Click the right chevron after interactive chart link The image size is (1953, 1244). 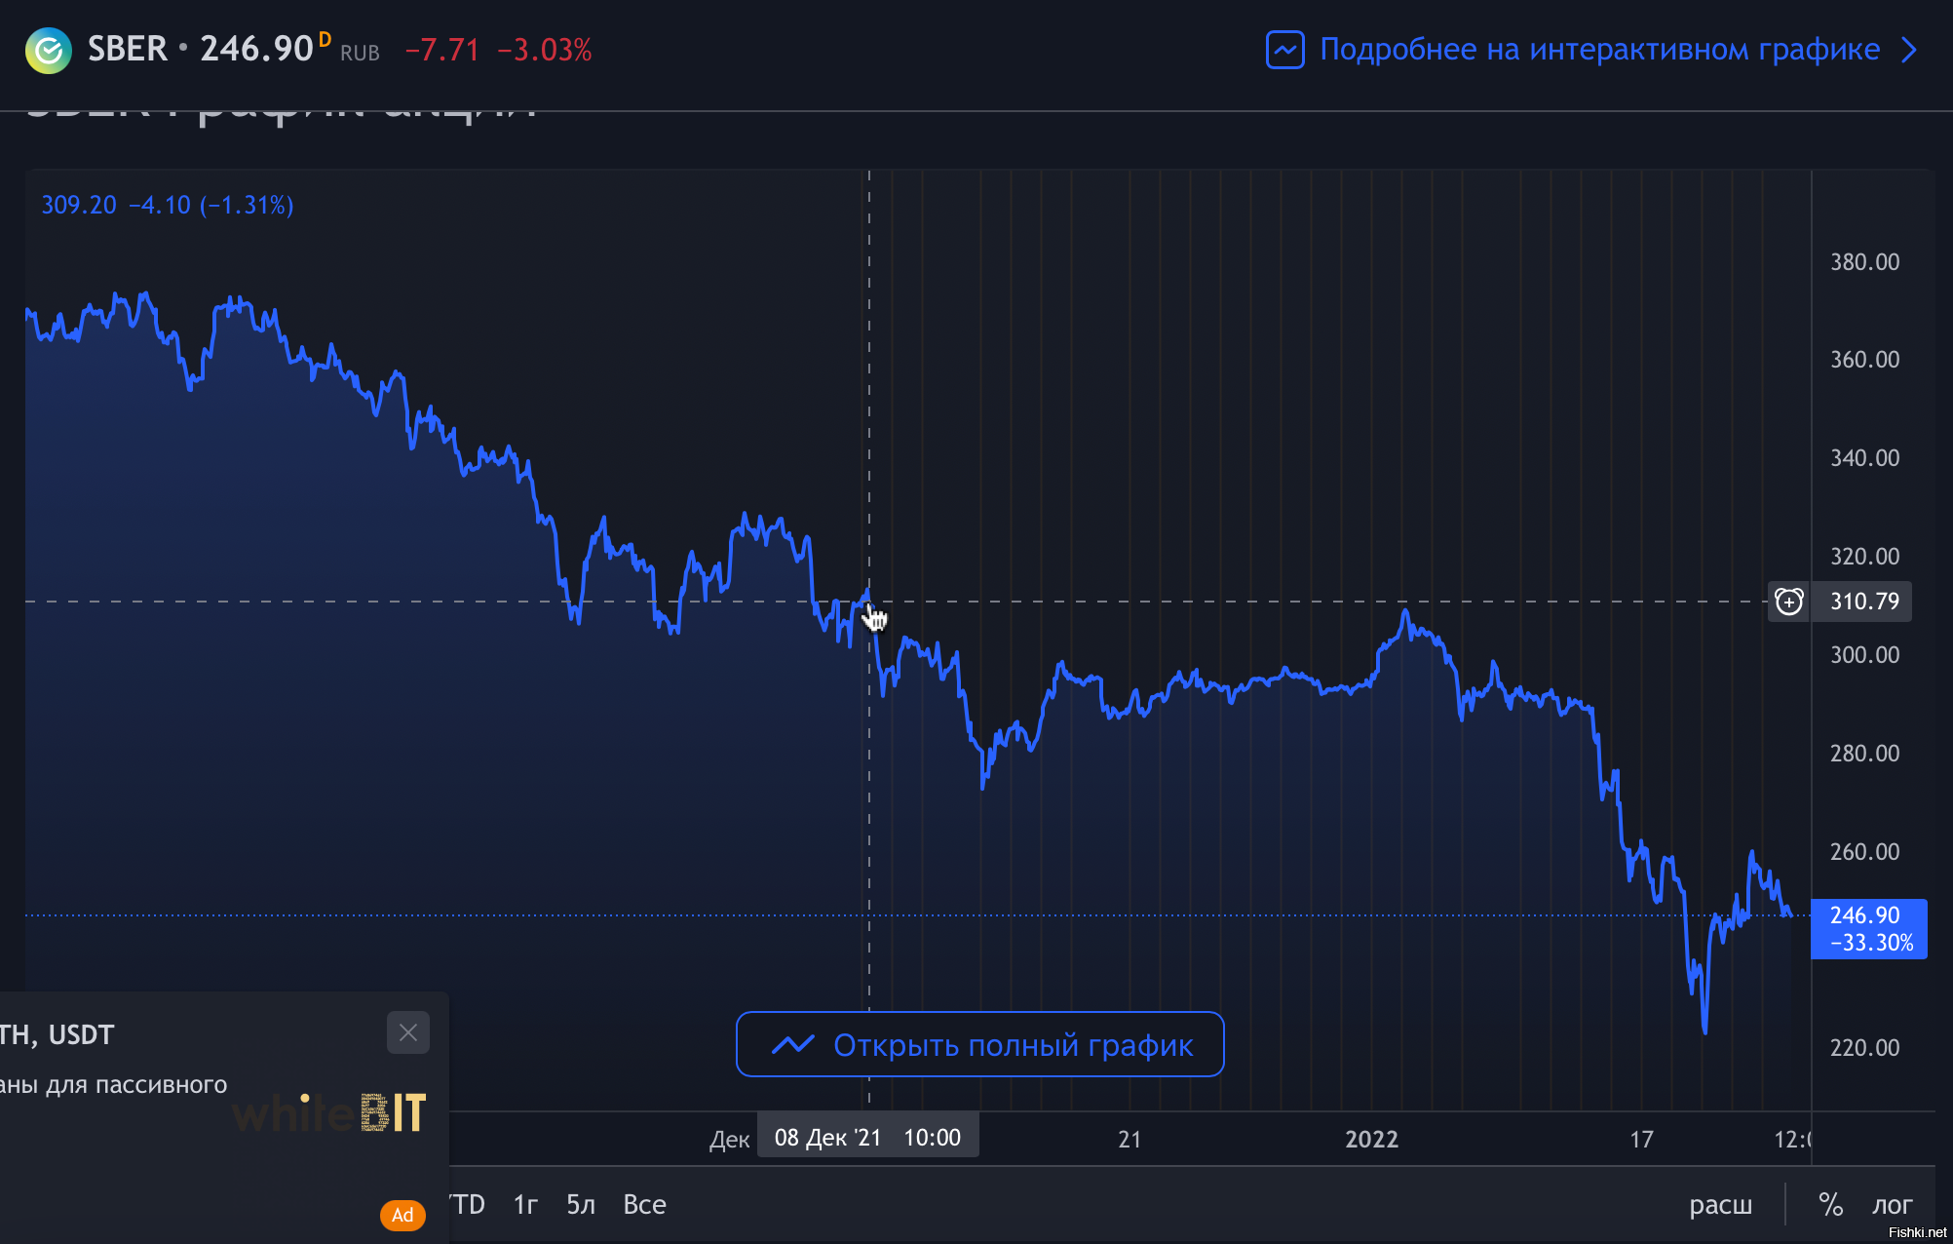(x=1909, y=50)
